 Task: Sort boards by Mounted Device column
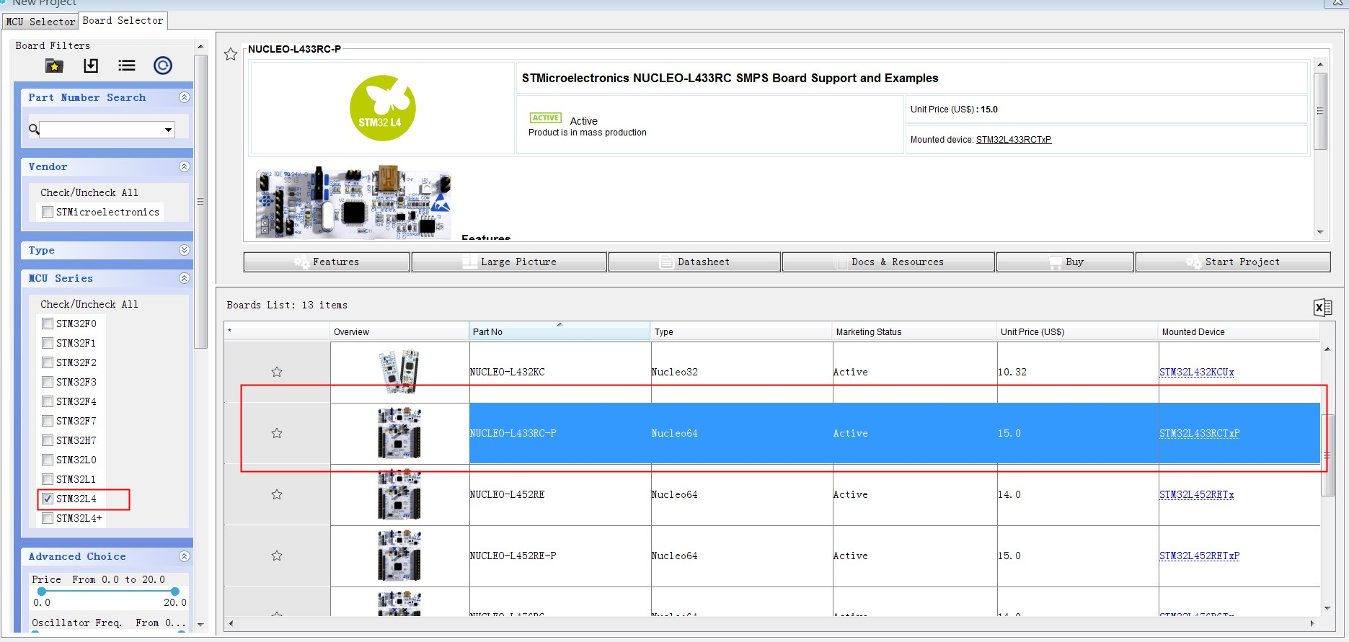pos(1239,331)
